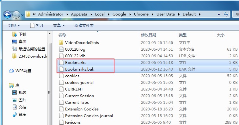The width and height of the screenshot is (239, 125).
Task: Click Default in the breadcrumb path
Action: point(189,14)
